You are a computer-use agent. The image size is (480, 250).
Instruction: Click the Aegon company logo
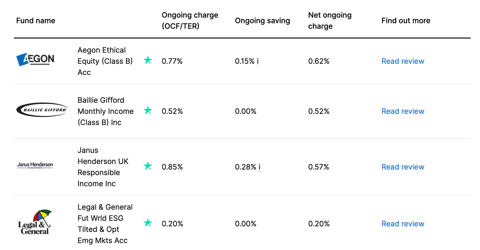coord(35,59)
